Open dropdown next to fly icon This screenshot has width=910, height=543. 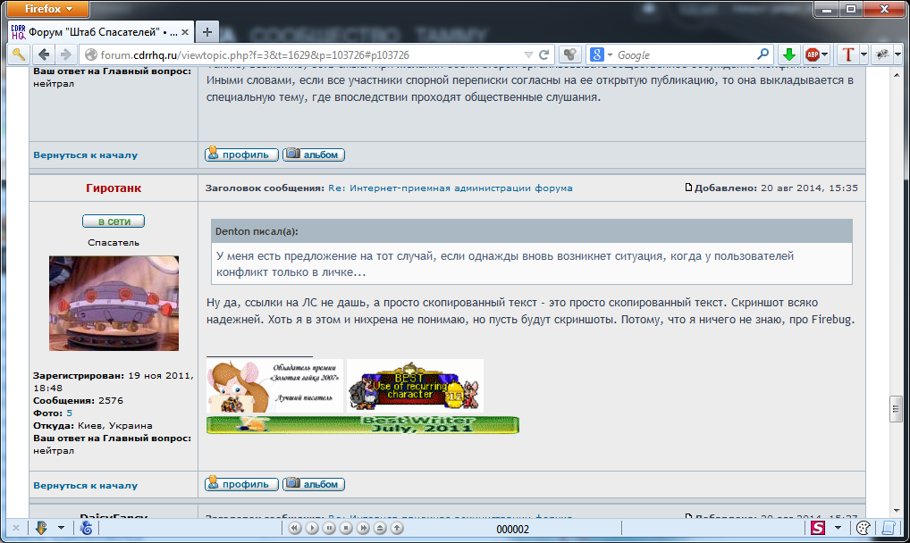click(897, 55)
